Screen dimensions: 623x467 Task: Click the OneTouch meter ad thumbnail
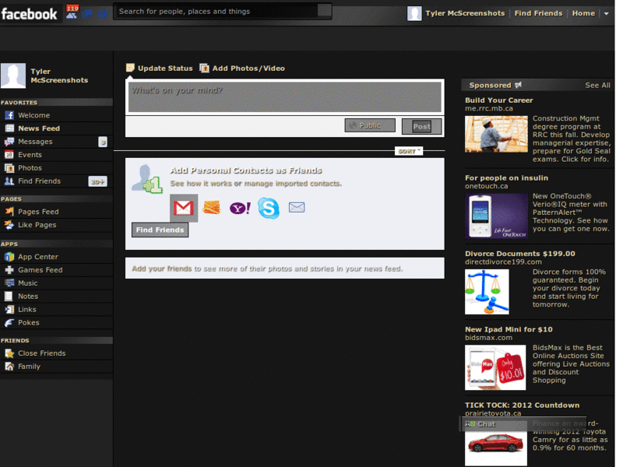pyautogui.click(x=496, y=216)
